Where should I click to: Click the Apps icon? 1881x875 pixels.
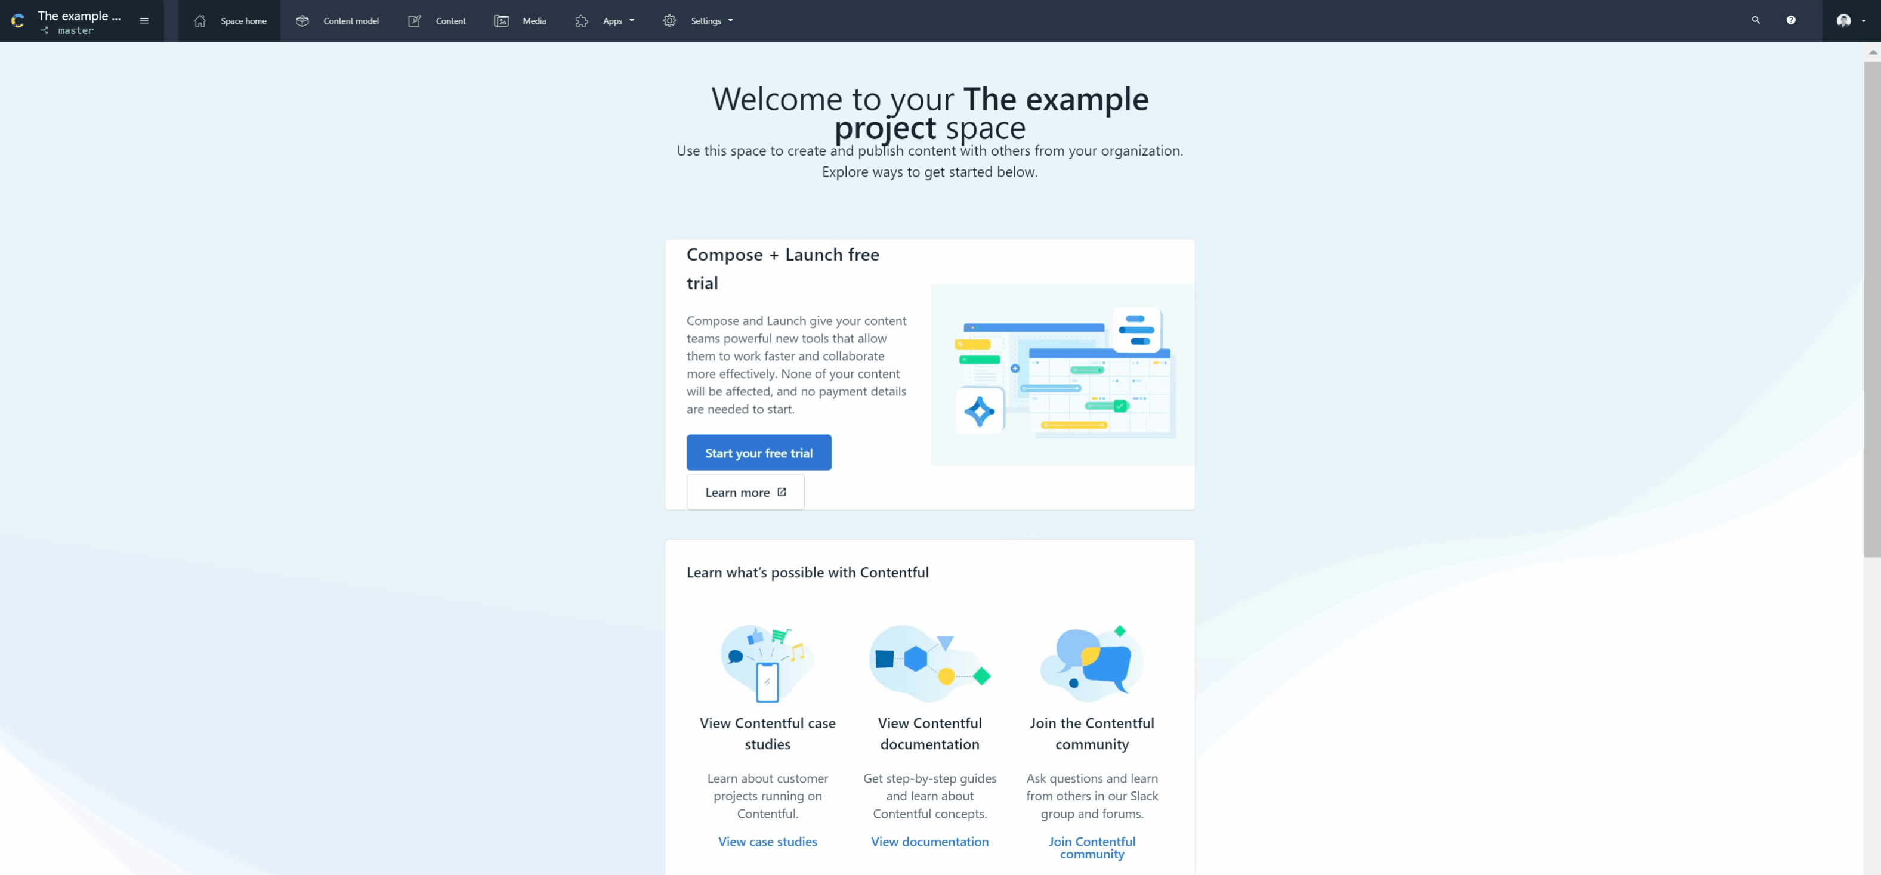582,20
